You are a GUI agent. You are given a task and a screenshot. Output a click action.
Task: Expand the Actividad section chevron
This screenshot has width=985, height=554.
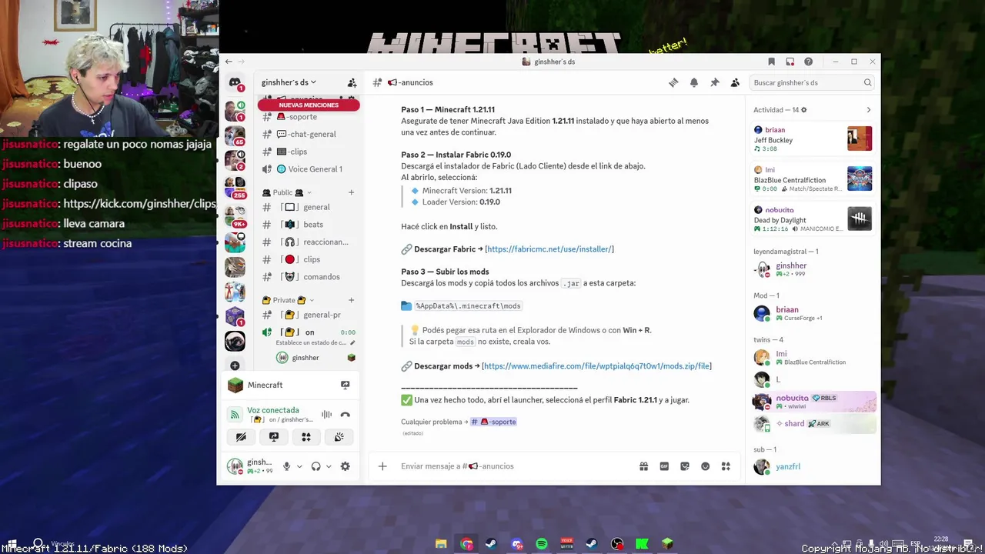869,110
